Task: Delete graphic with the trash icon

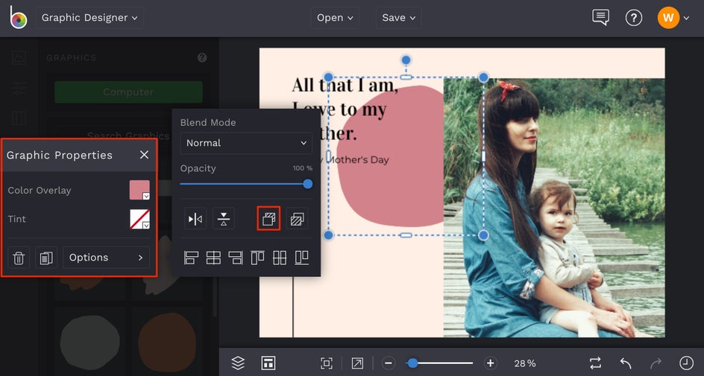Action: click(x=19, y=258)
